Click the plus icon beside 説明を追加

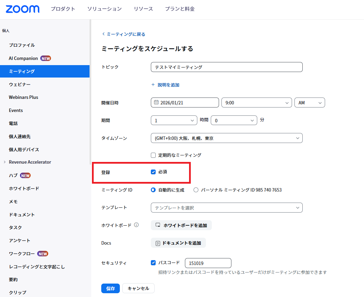pos(153,85)
